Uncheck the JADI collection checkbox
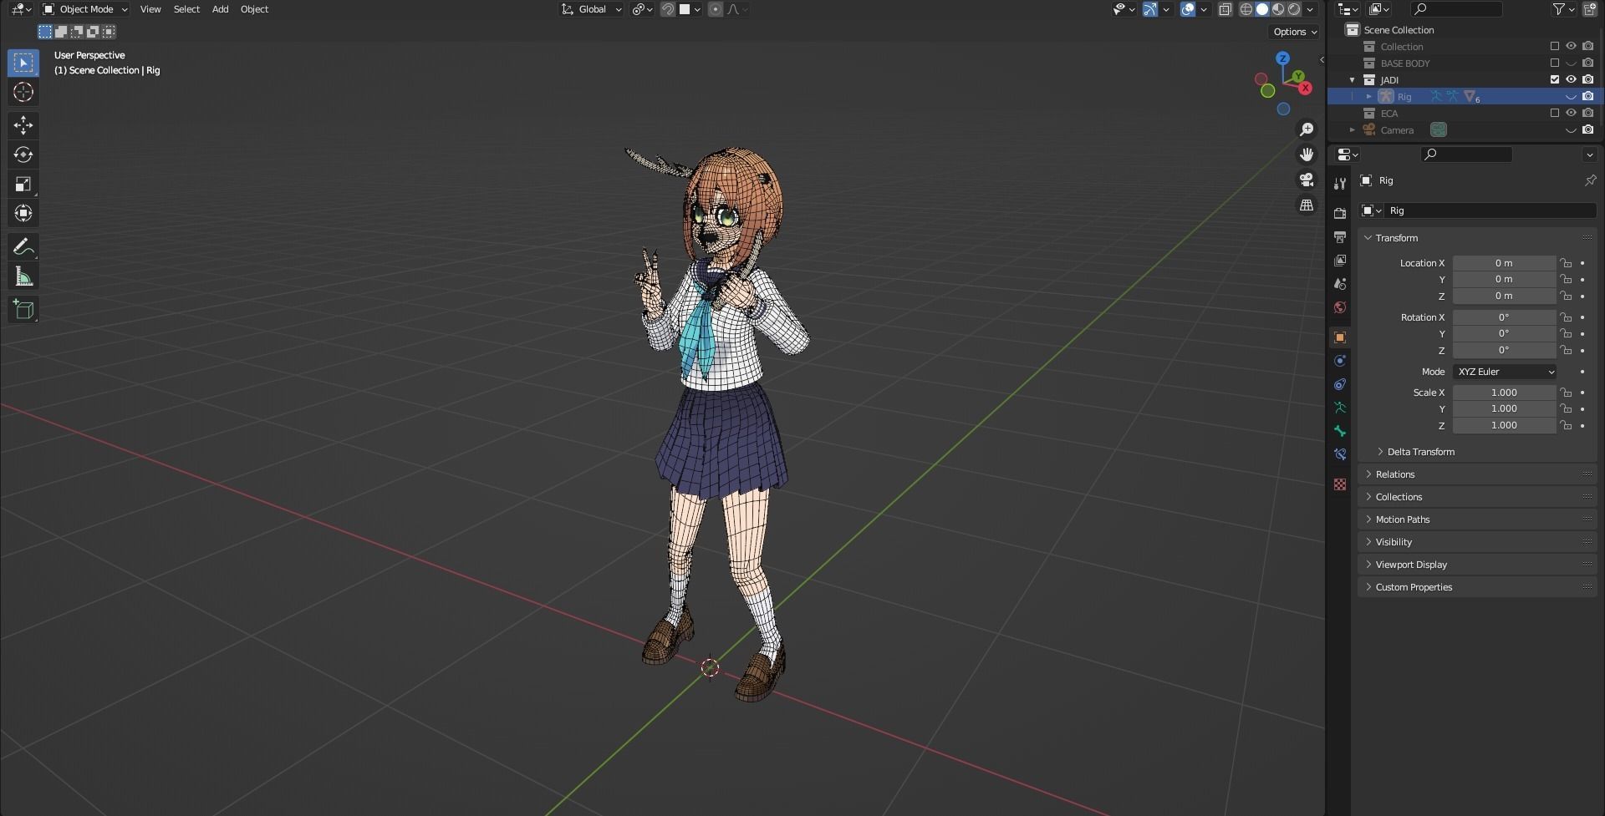Image resolution: width=1605 pixels, height=816 pixels. 1555,80
